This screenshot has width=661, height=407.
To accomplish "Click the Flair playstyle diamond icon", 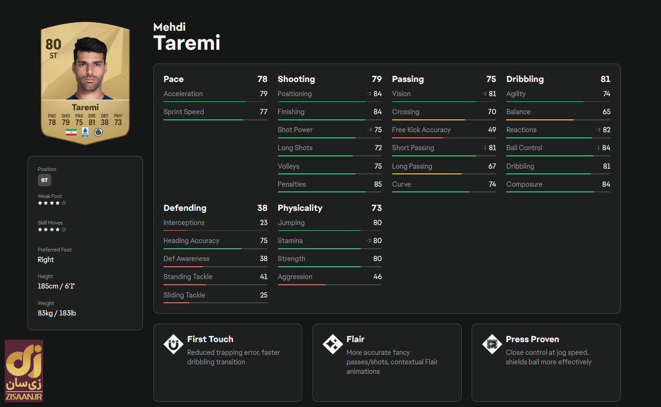I will tap(332, 344).
